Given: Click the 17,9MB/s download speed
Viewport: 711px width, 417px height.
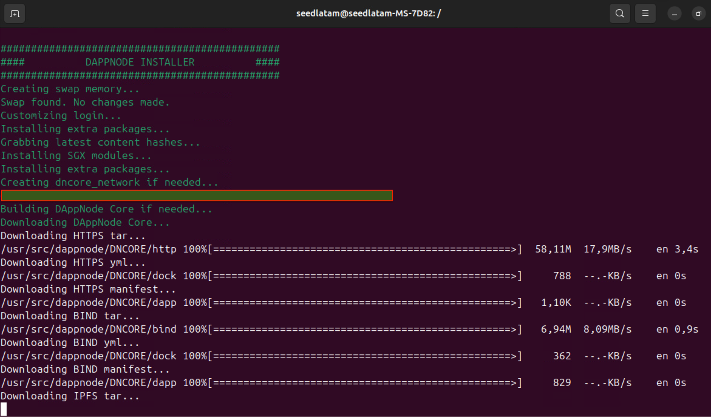Looking at the screenshot, I should pos(607,249).
